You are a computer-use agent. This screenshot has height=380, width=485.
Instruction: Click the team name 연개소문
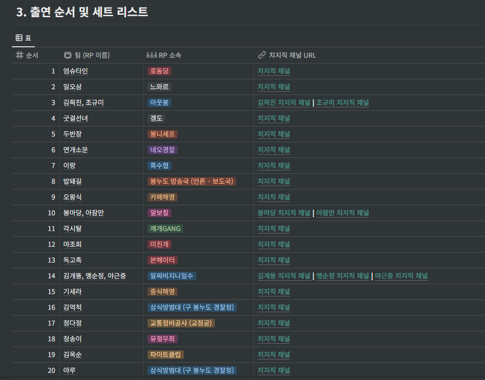coord(75,150)
